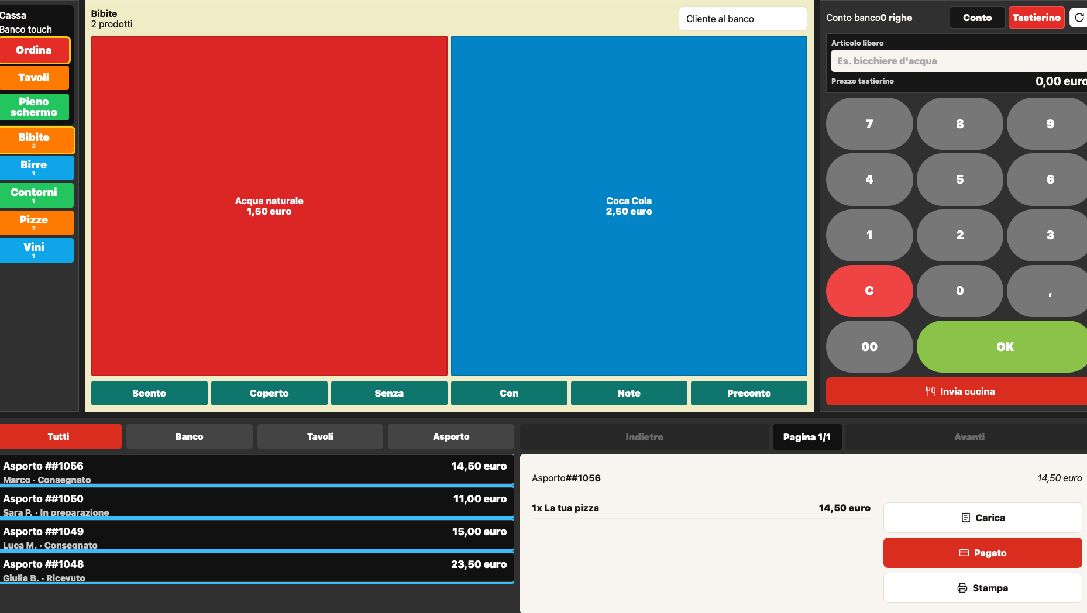Print receipt with Stampa button
Screen dimensions: 1087x613
[x=982, y=588]
